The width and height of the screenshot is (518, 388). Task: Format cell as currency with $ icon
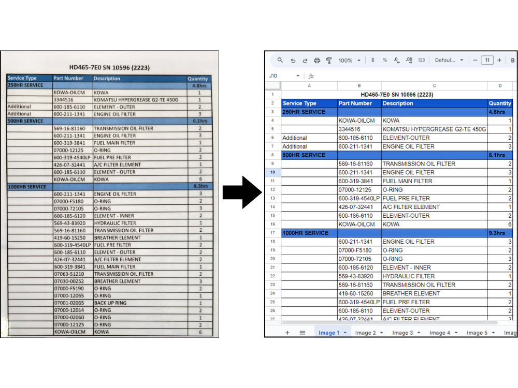[372, 60]
